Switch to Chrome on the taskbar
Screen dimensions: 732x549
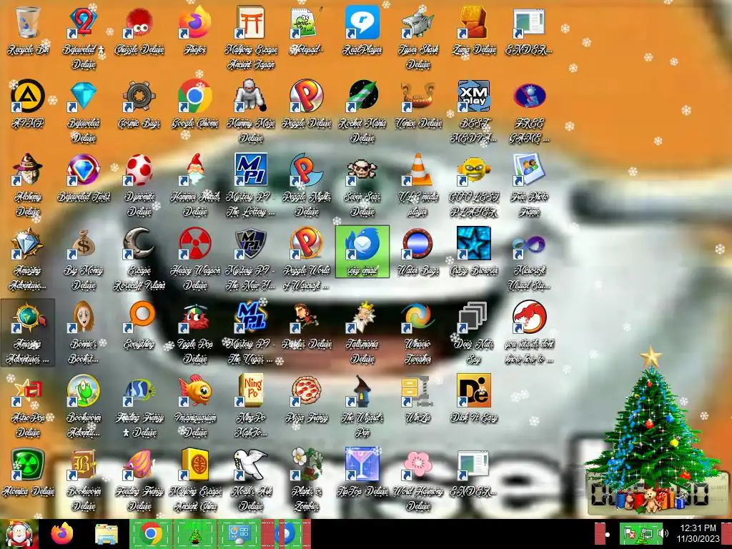(150, 534)
